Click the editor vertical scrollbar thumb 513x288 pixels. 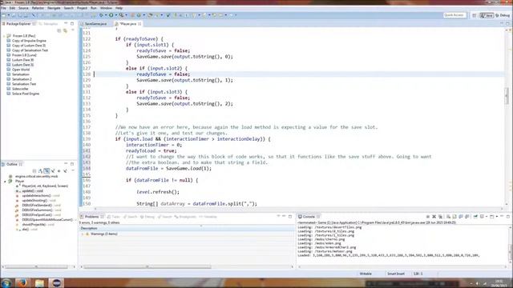[x=507, y=96]
